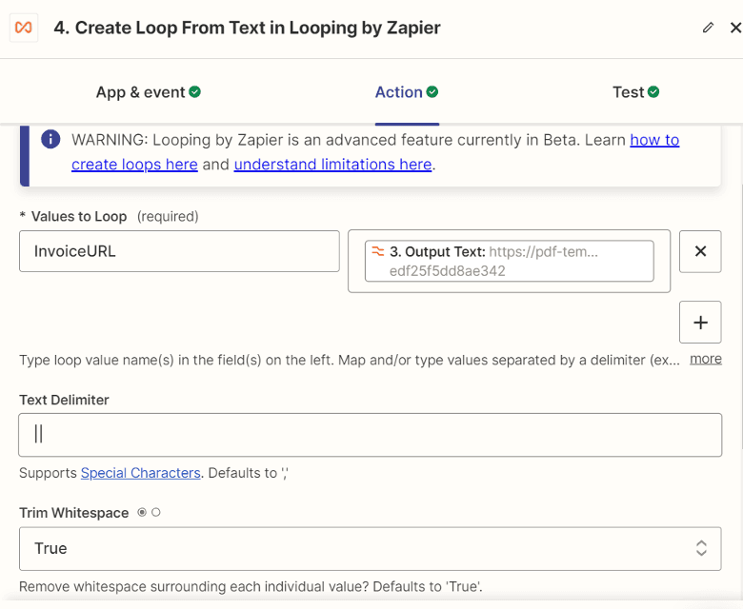Click the Looping by Zapier app icon
The height and width of the screenshot is (609, 743).
pyautogui.click(x=24, y=28)
